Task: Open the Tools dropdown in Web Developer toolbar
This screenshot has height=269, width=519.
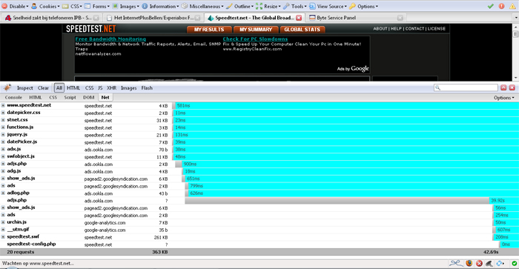Action: pyautogui.click(x=295, y=6)
